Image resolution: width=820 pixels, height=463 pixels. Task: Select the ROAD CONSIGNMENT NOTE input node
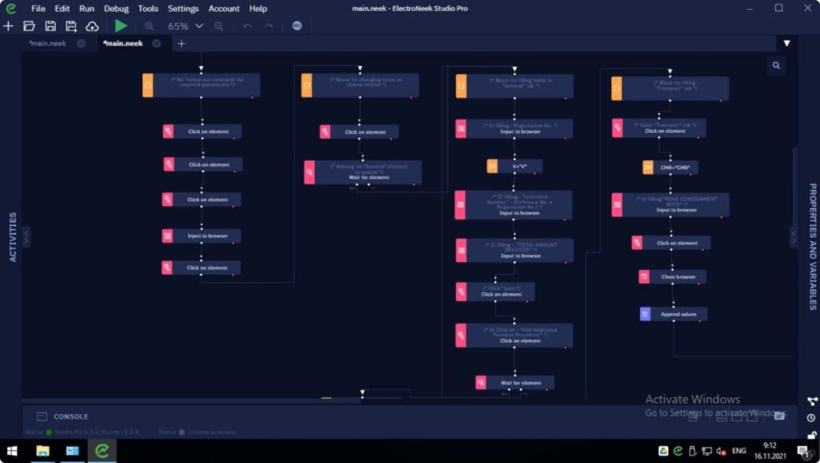(x=670, y=204)
